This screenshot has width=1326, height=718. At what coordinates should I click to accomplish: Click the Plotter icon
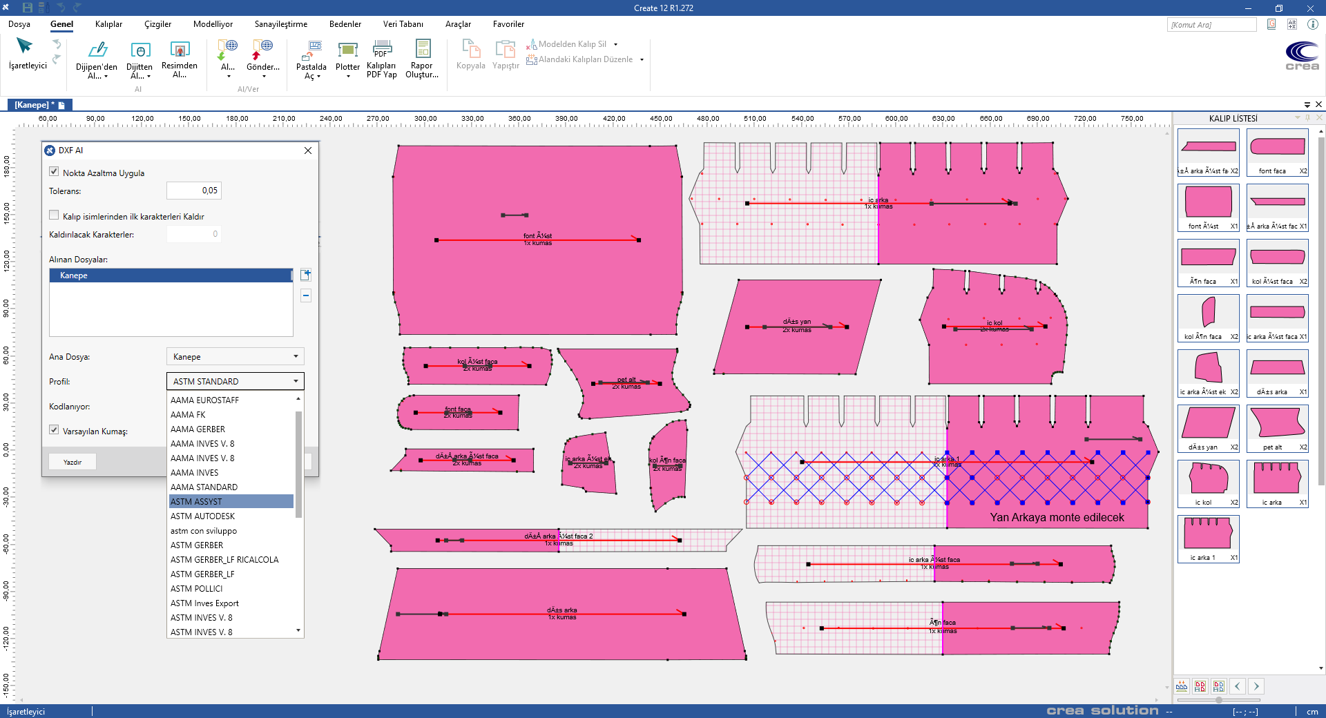(347, 50)
